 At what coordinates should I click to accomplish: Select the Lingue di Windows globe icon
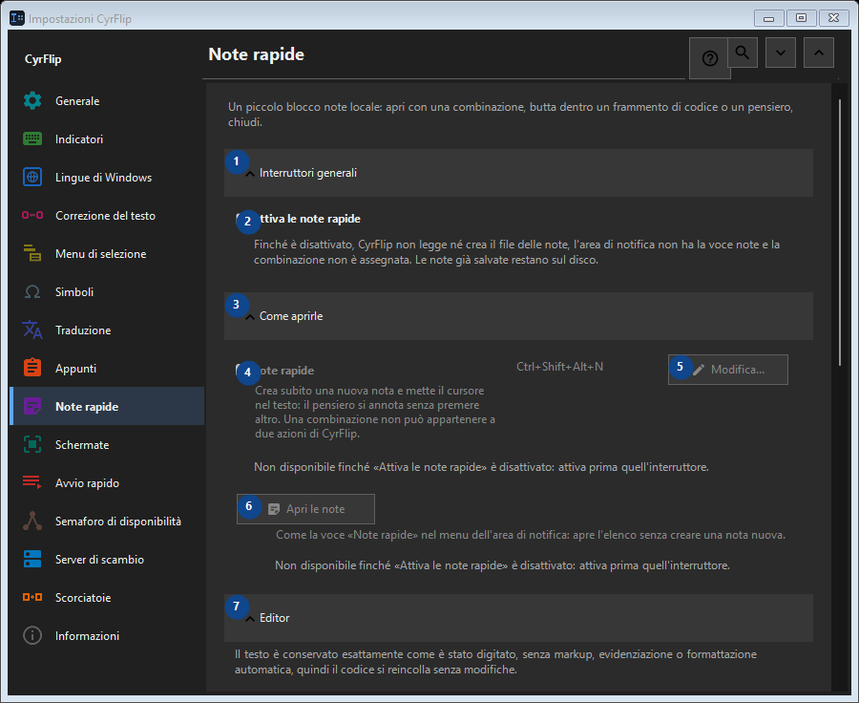pos(32,177)
